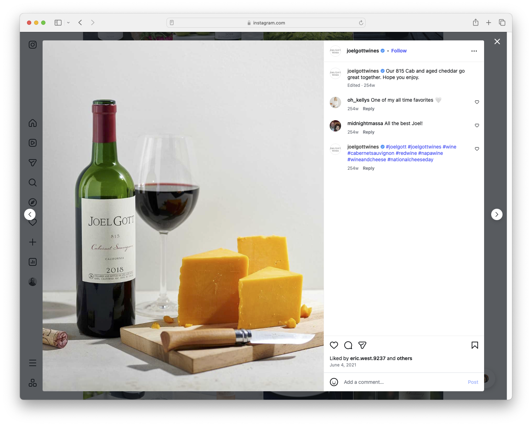Close the post overlay with X
Image resolution: width=532 pixels, height=426 pixels.
click(x=497, y=41)
